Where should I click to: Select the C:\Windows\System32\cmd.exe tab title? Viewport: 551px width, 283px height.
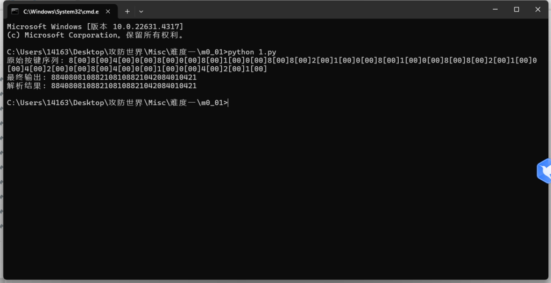tap(57, 11)
